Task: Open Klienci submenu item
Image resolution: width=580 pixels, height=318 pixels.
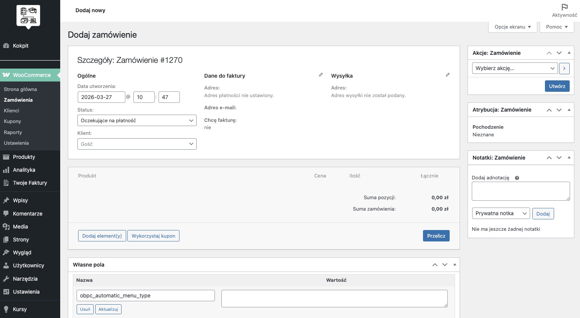Action: pyautogui.click(x=11, y=110)
